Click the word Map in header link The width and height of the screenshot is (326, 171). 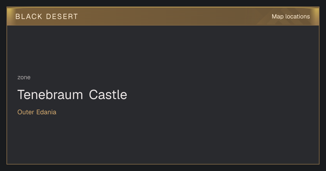point(278,17)
